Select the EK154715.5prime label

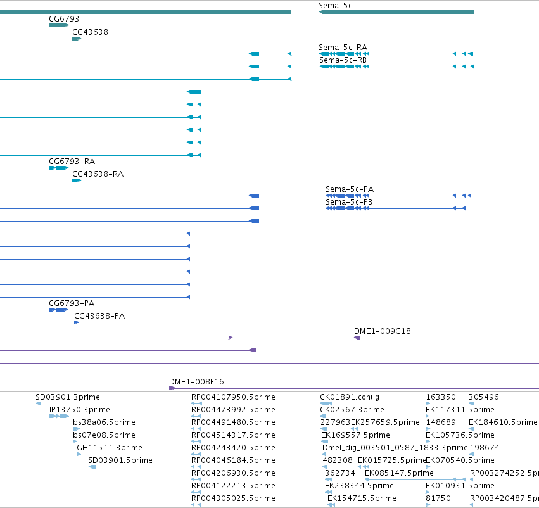[x=362, y=498]
